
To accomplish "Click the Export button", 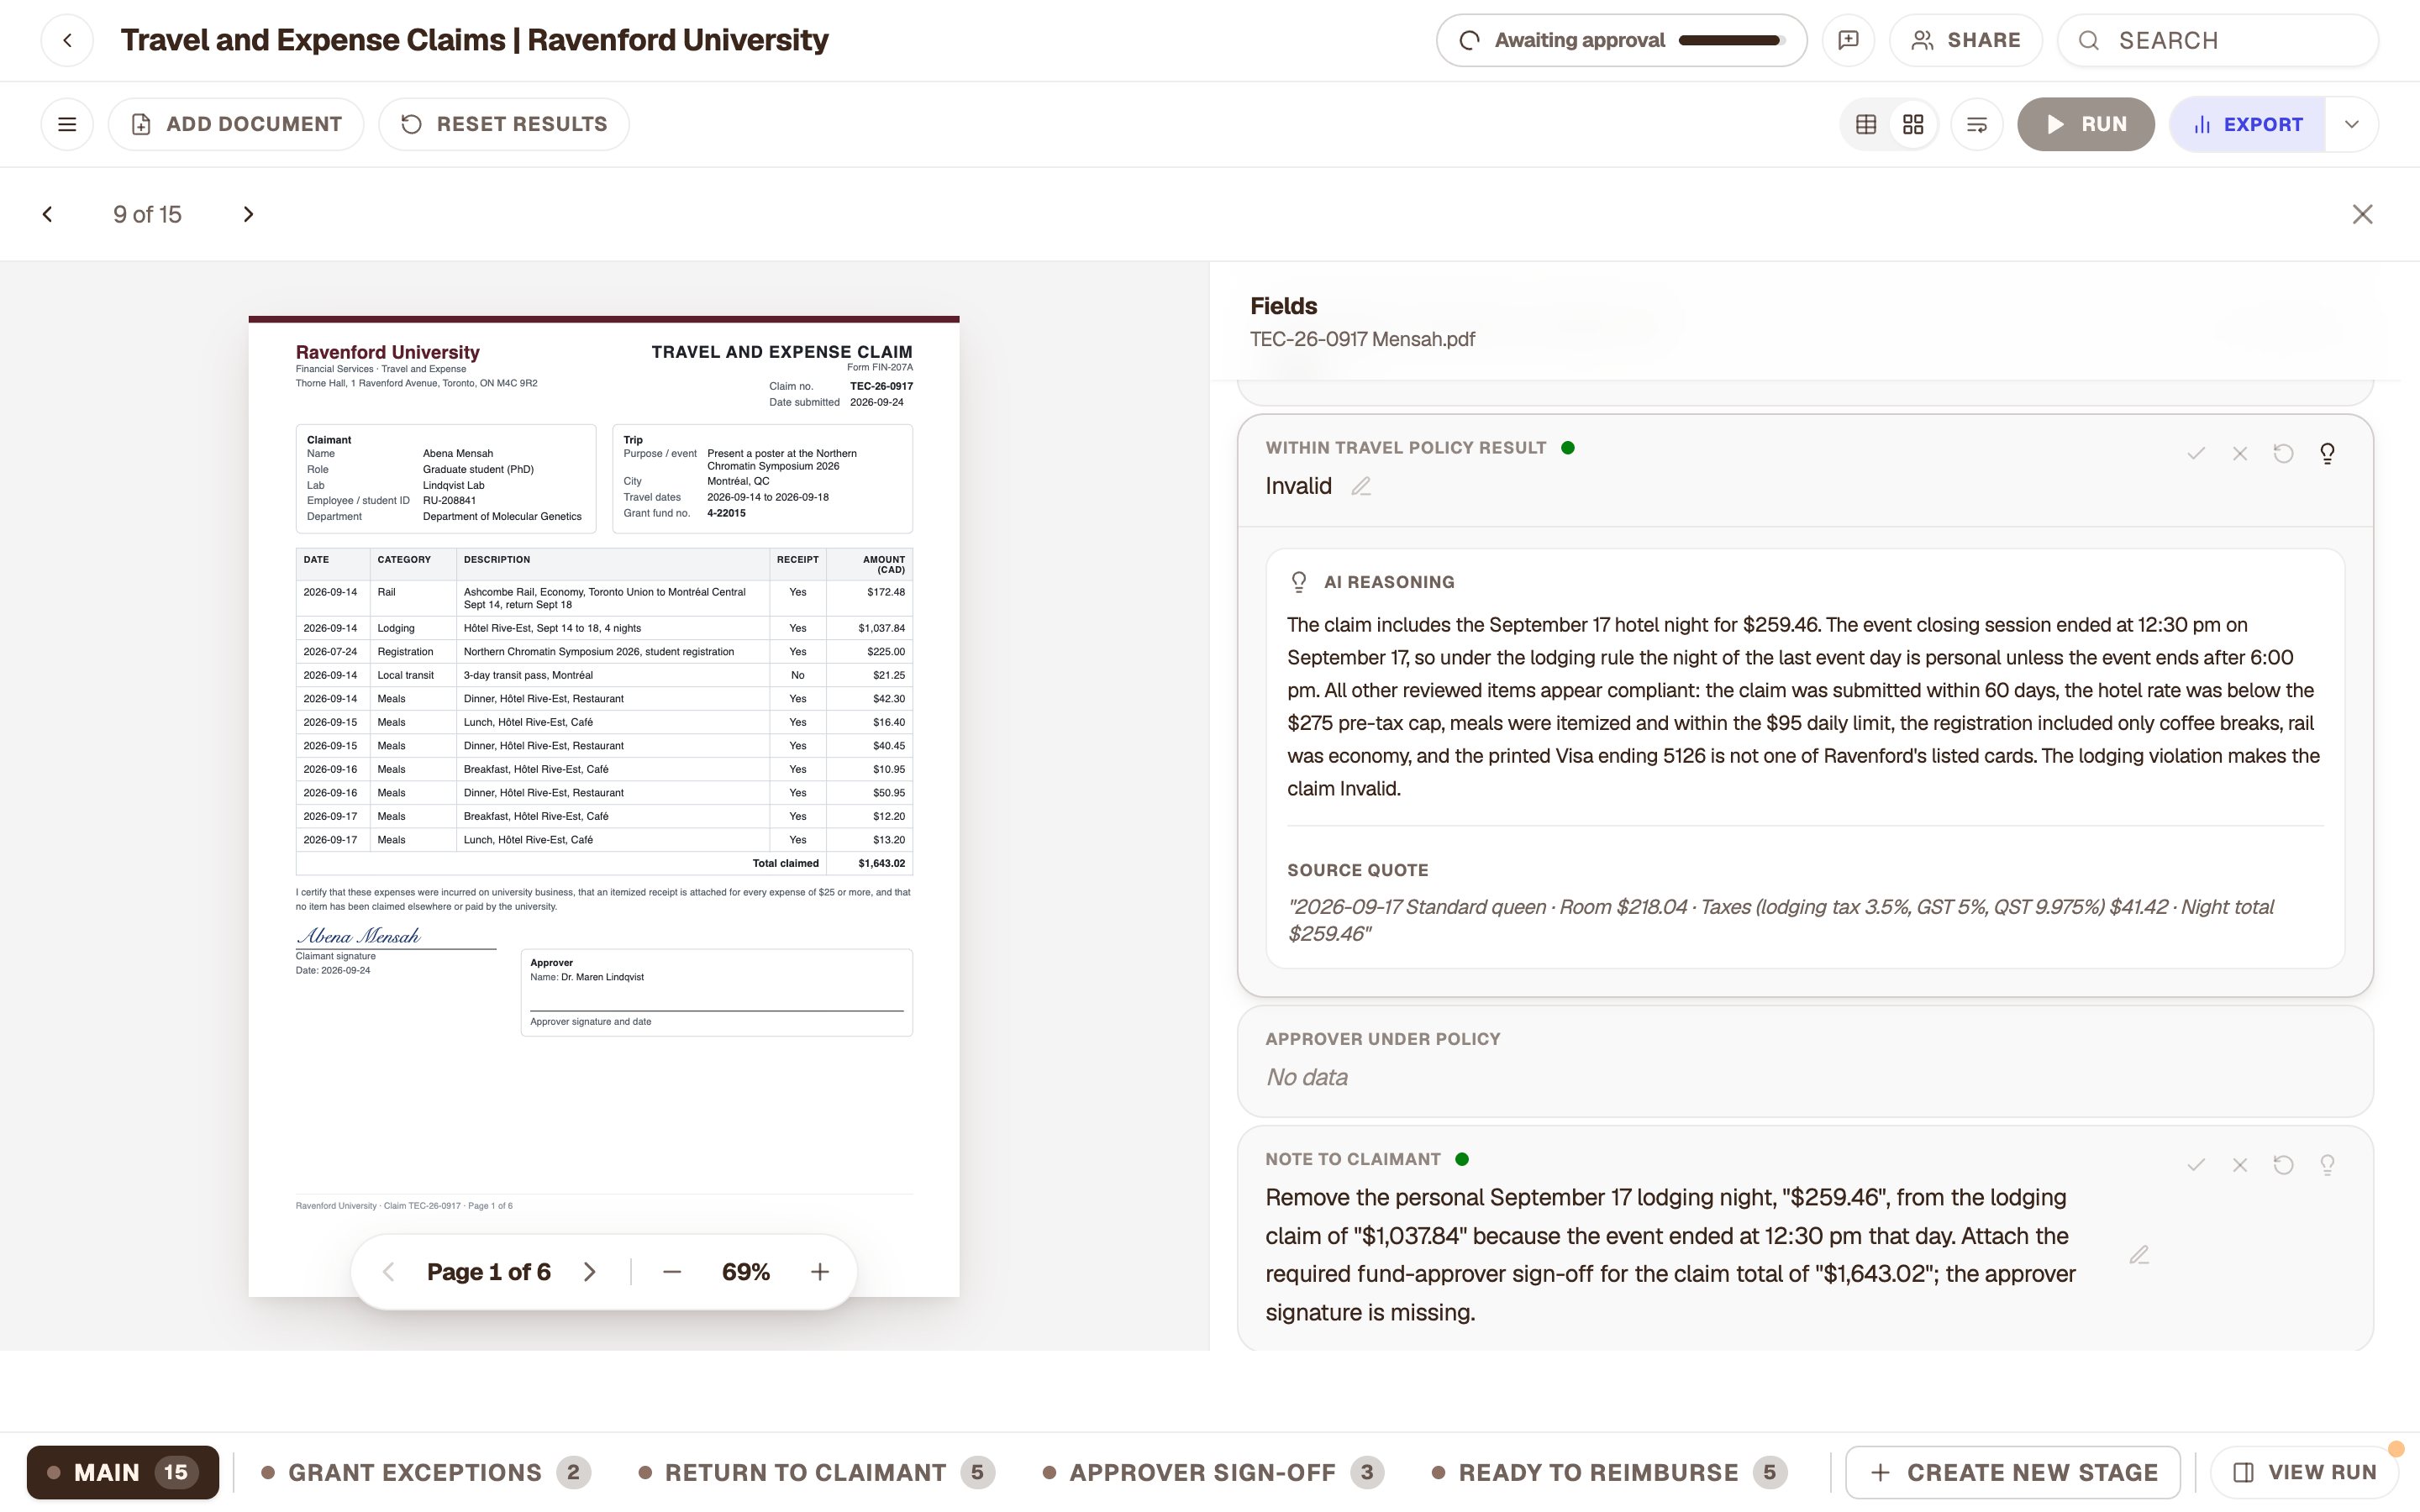I will point(2247,124).
